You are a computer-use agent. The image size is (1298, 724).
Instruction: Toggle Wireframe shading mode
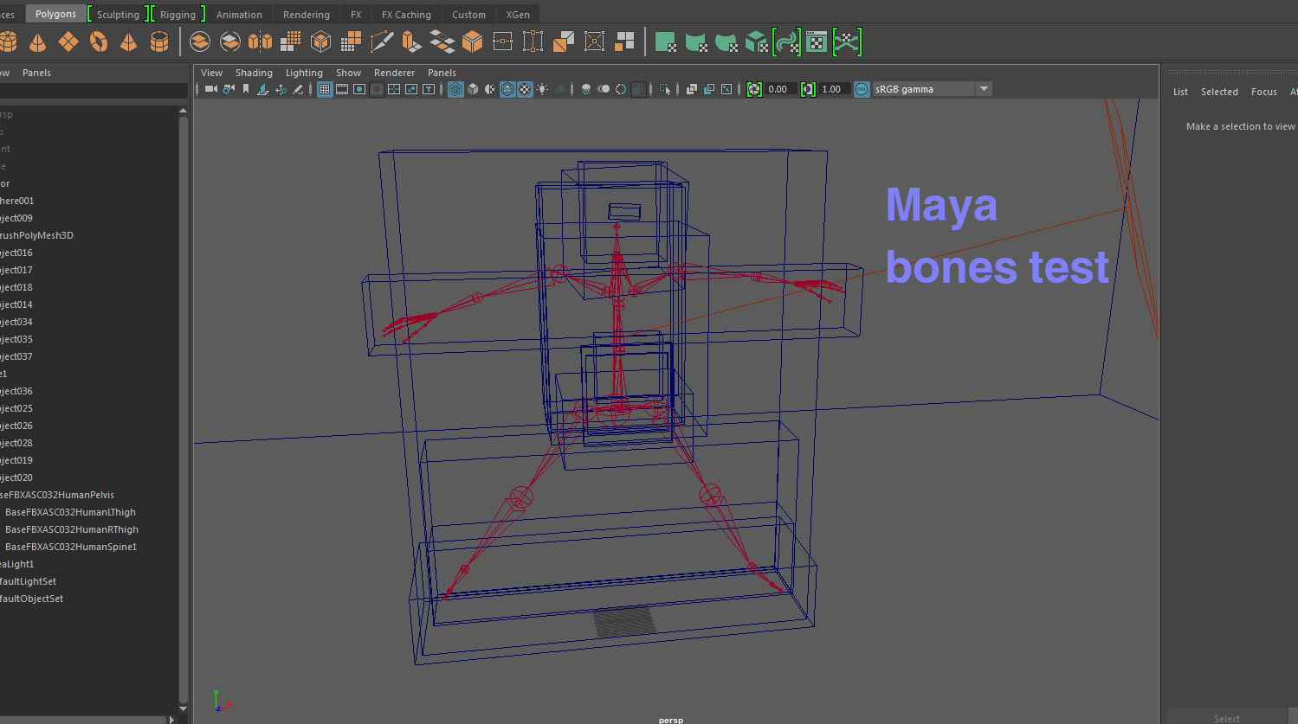point(455,89)
